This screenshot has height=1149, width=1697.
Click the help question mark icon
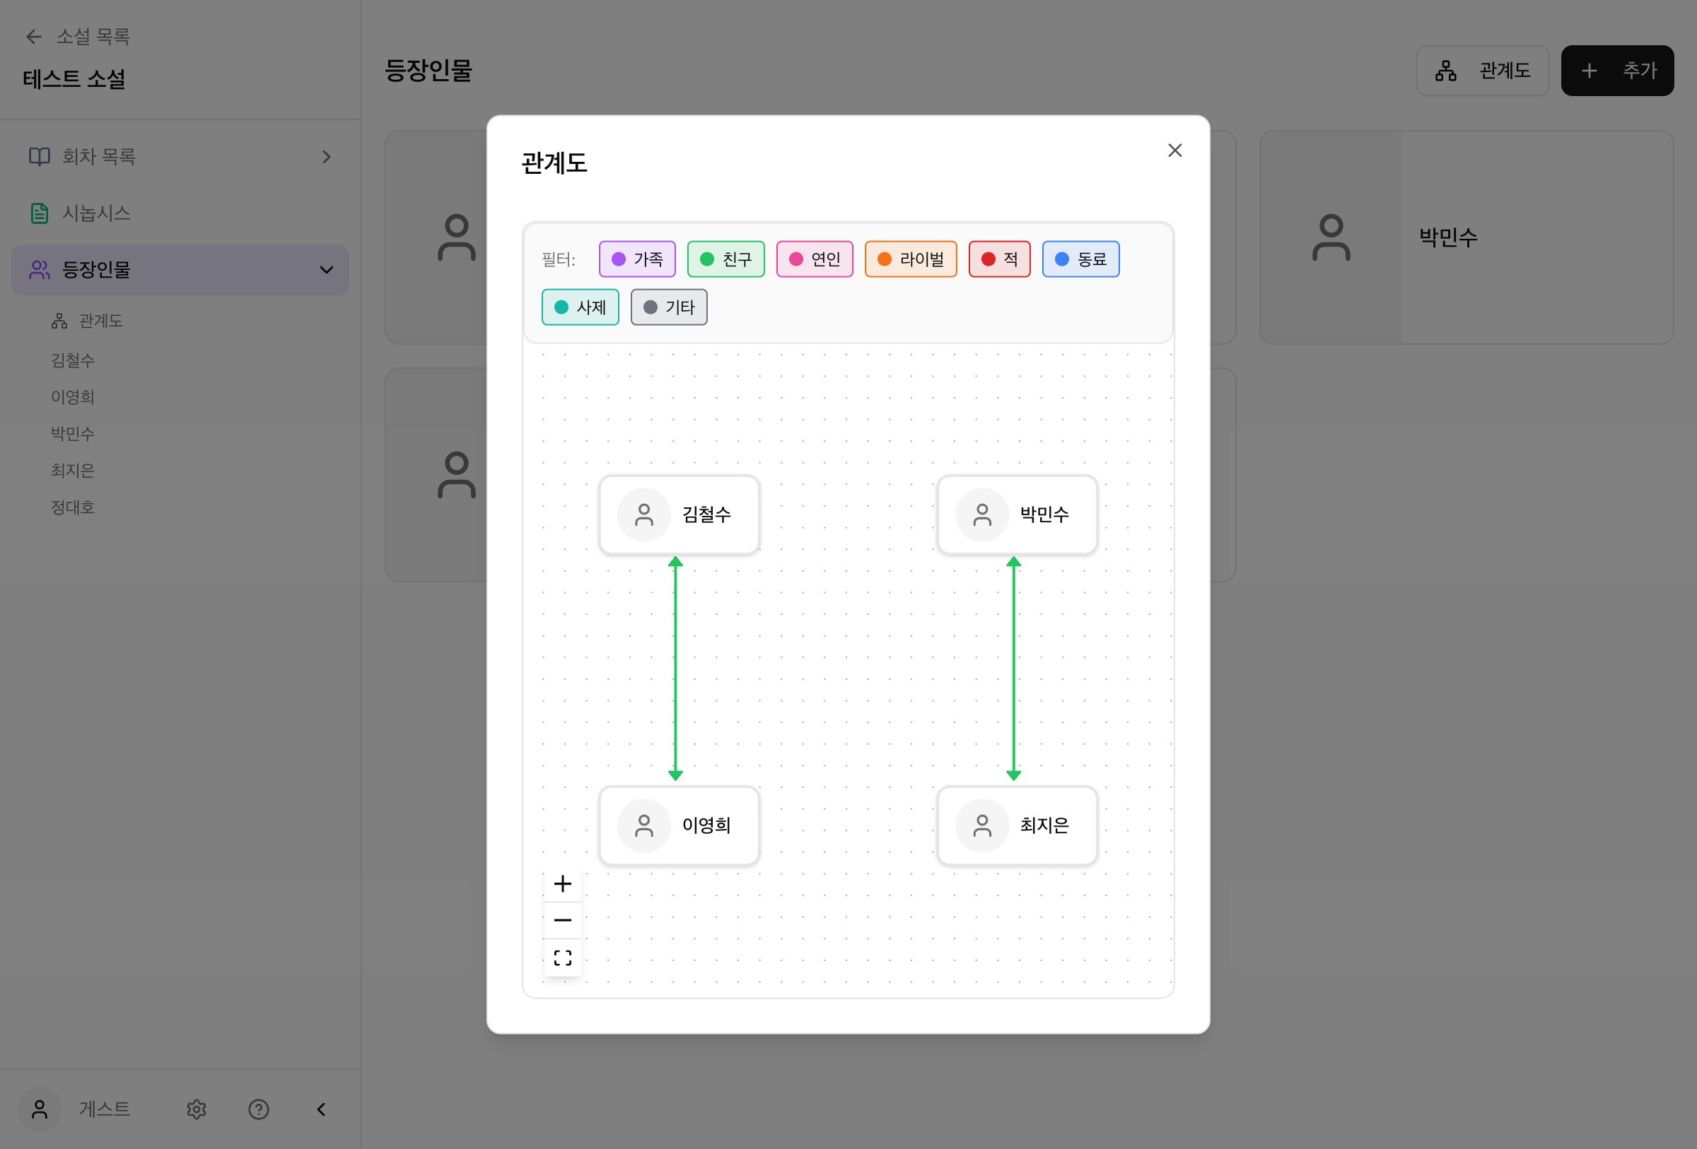(x=259, y=1109)
